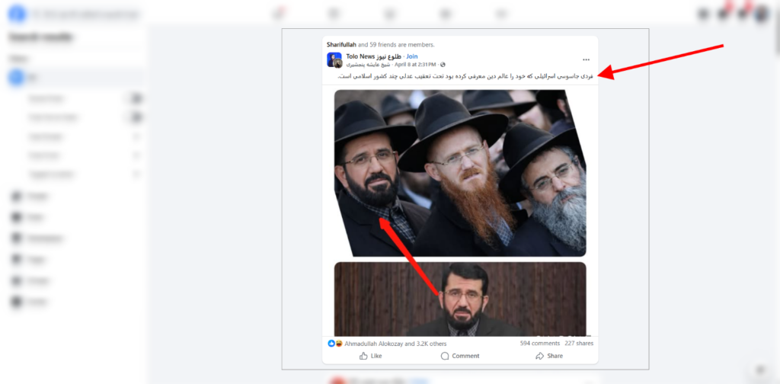
Task: Click the Share arrow icon
Action: [x=540, y=356]
